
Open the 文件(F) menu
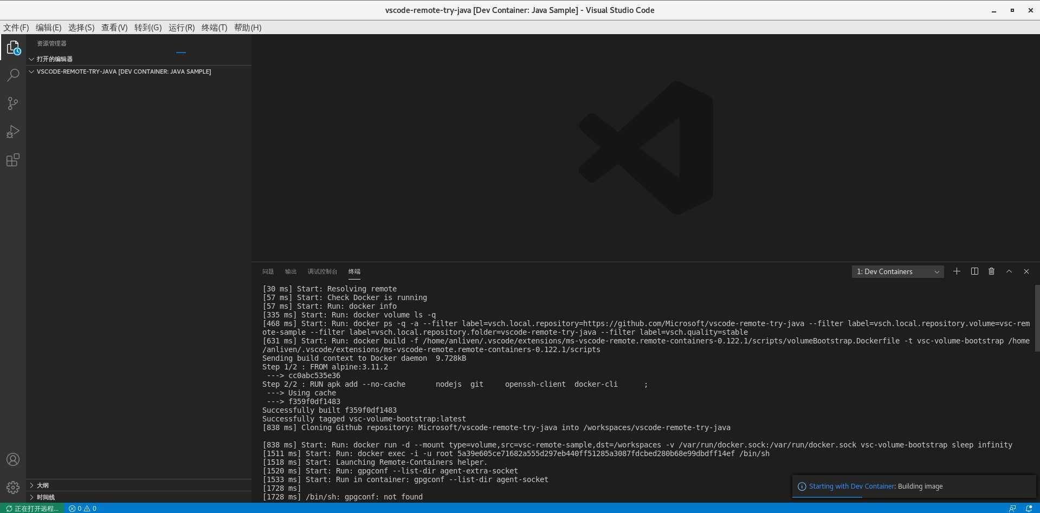[x=16, y=28]
